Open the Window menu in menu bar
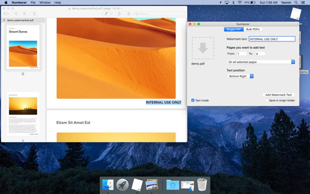 [x=45, y=3]
